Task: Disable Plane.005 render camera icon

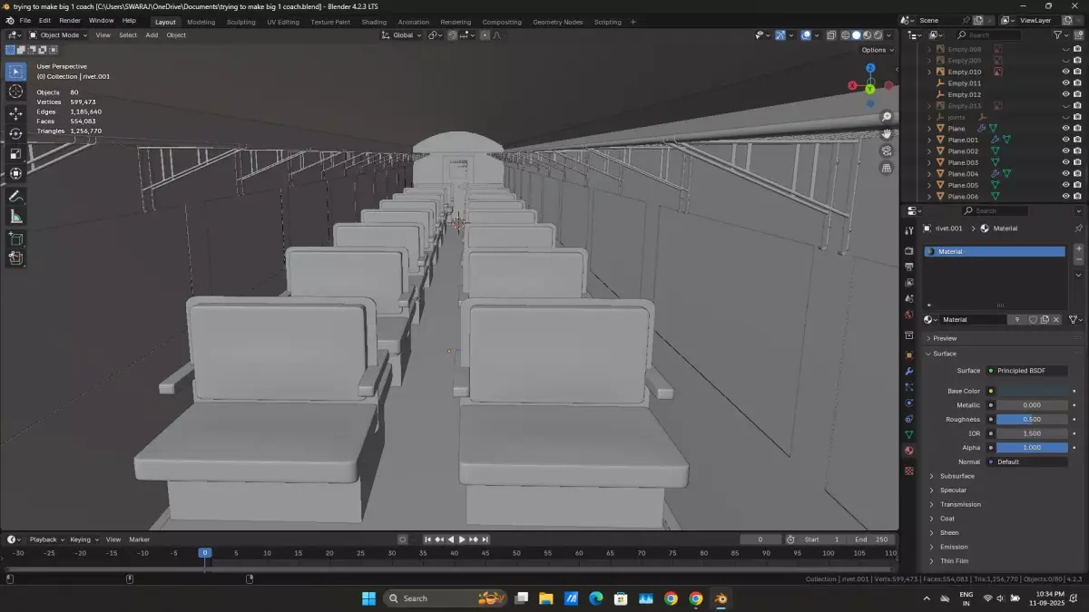Action: [x=1077, y=185]
